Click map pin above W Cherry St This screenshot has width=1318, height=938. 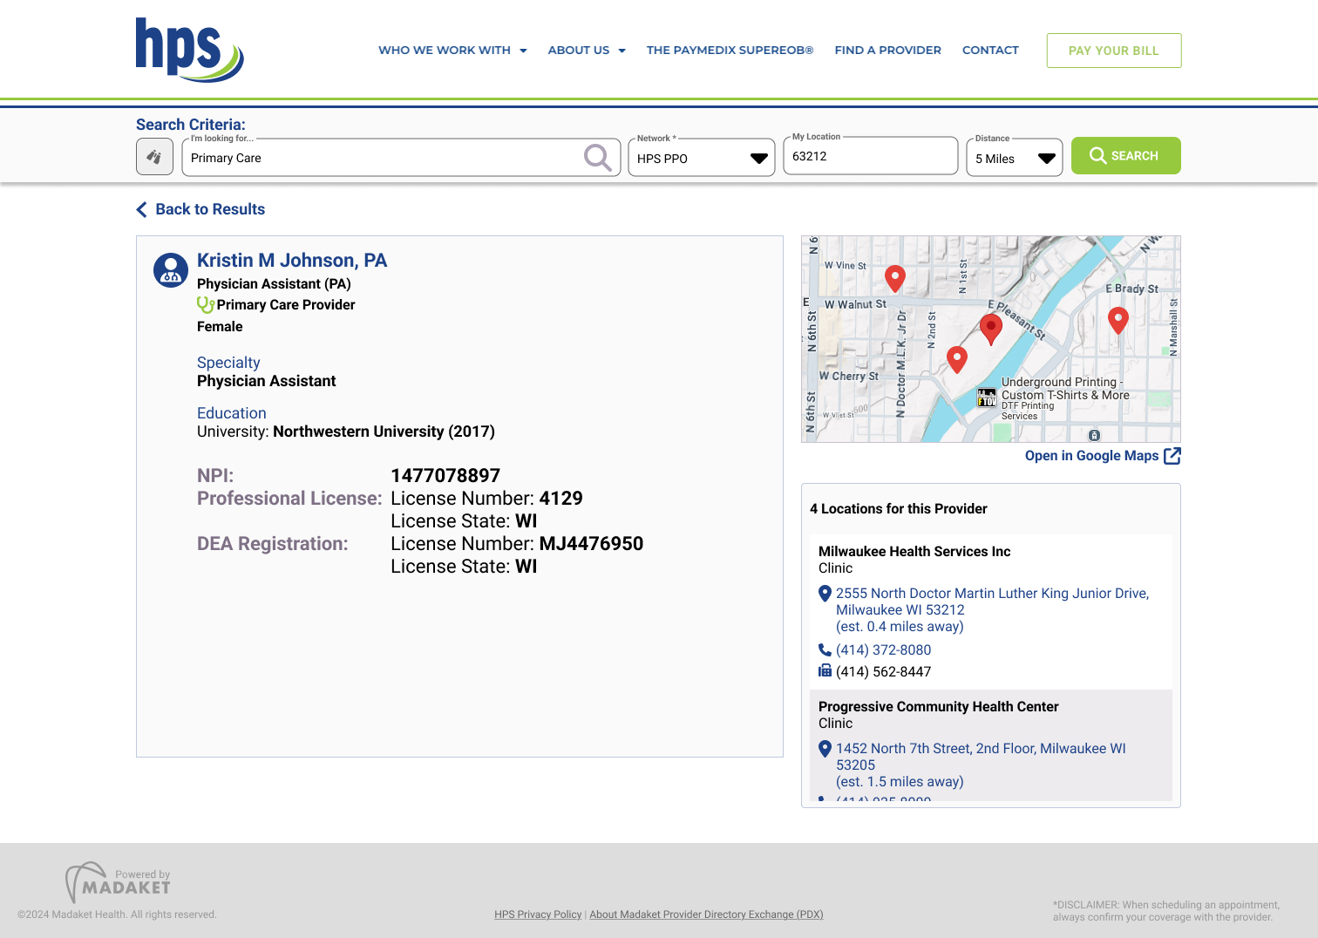point(957,360)
